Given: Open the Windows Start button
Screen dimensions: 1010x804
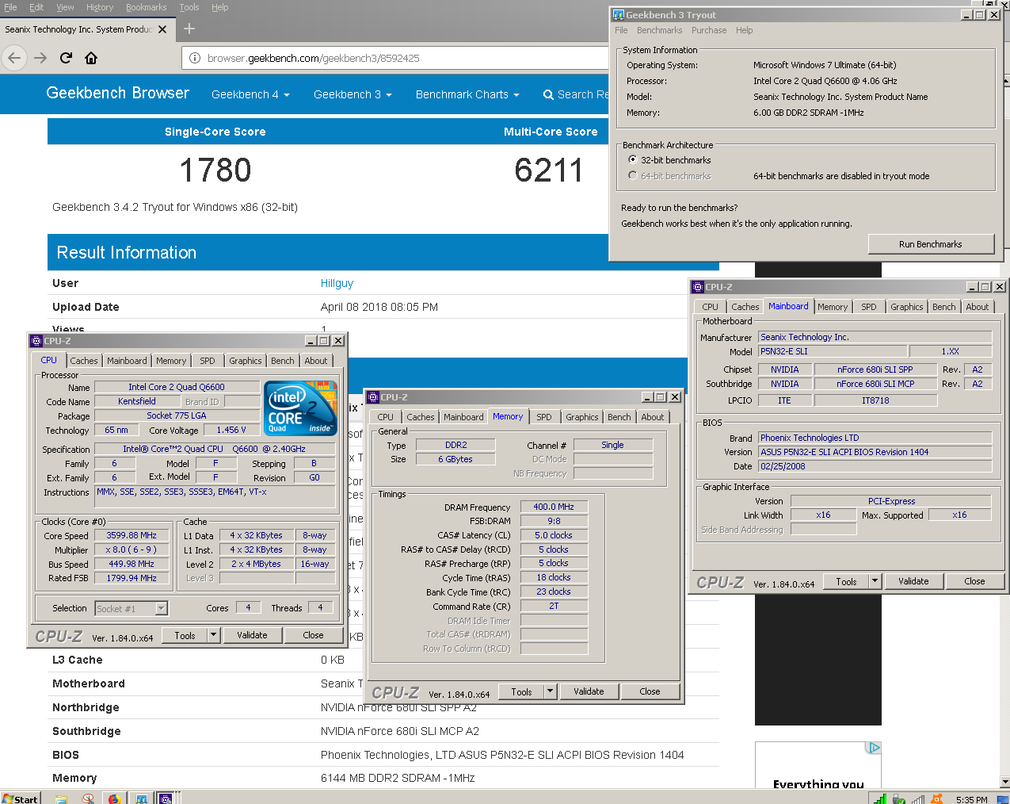Looking at the screenshot, I should tap(20, 798).
